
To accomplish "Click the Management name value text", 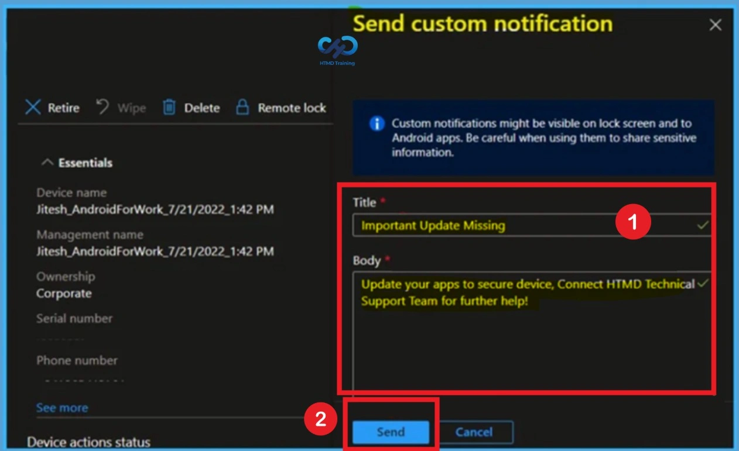I will pyautogui.click(x=155, y=251).
